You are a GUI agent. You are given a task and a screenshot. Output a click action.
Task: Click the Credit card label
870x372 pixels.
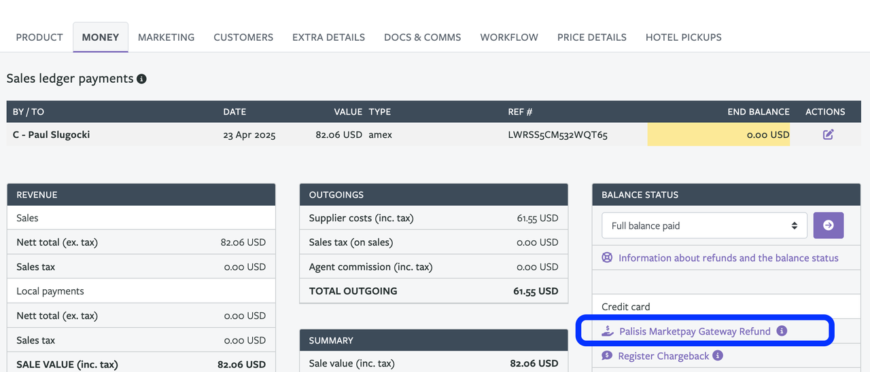(x=625, y=307)
